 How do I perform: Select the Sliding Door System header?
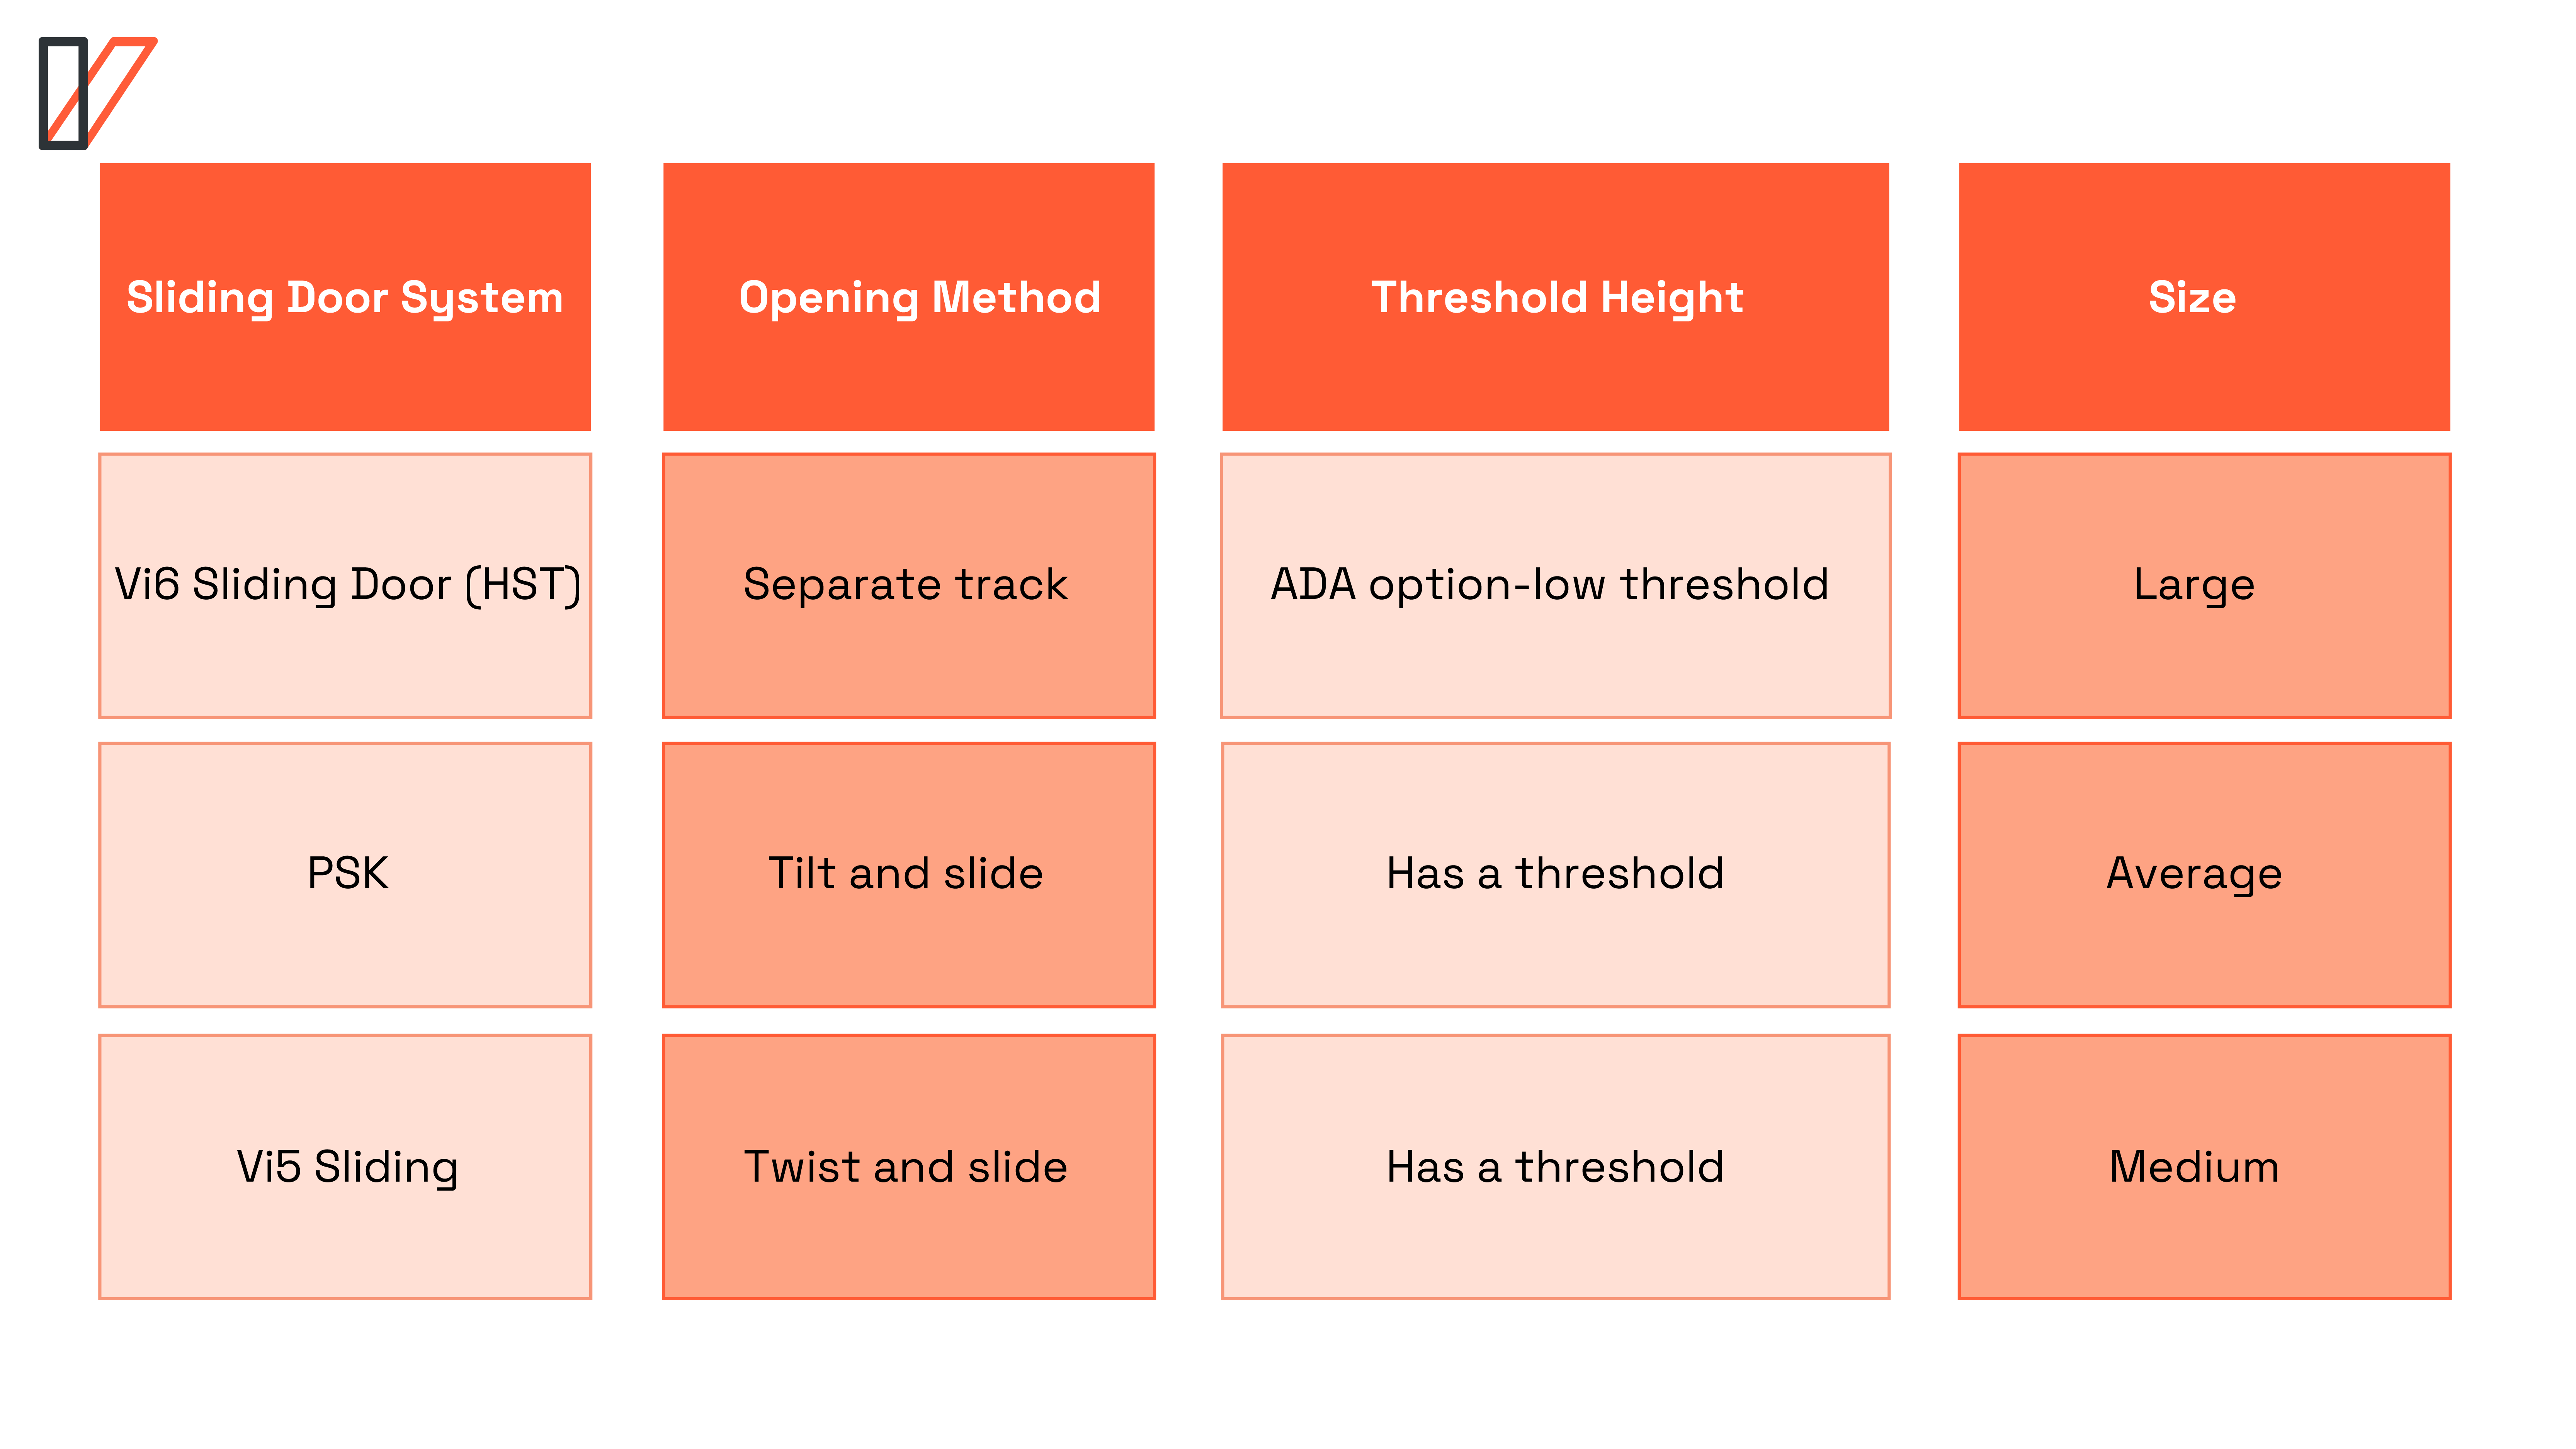[345, 297]
